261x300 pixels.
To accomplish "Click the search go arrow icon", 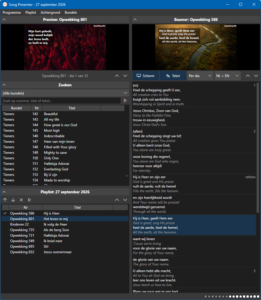I will (125, 101).
